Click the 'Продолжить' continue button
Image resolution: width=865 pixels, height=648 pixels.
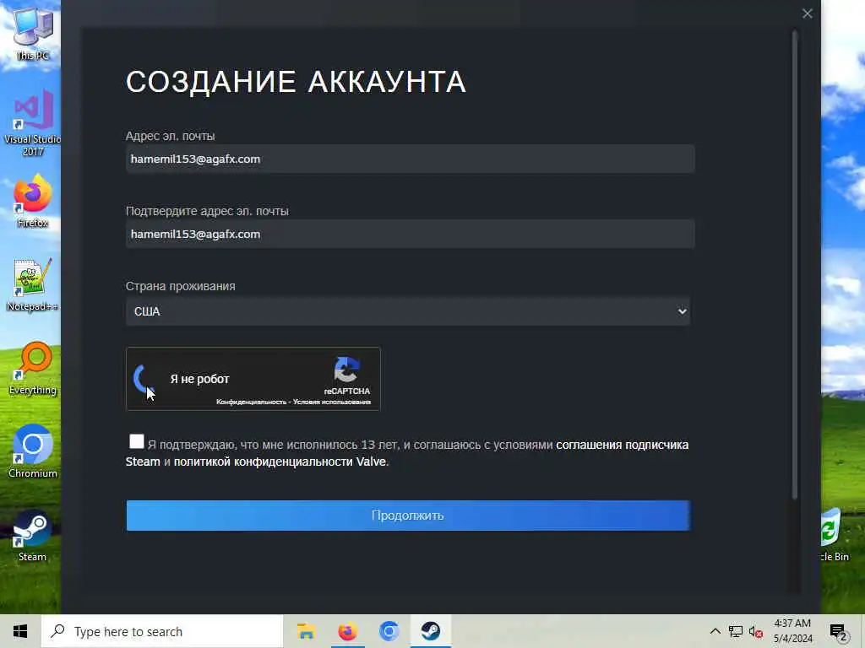[408, 516]
